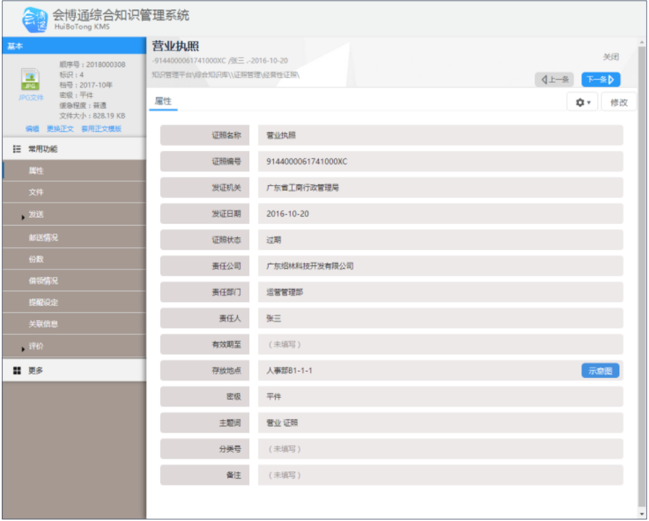Click the 常用功能 list icon
The image size is (649, 521).
(x=17, y=149)
